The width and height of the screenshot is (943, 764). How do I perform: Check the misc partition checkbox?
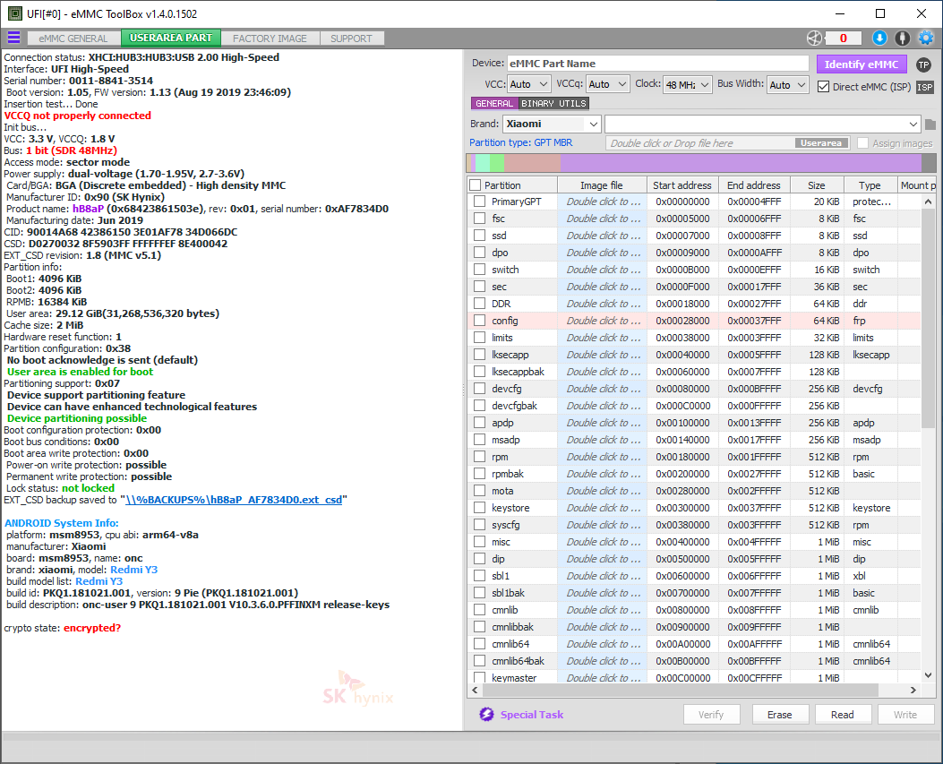pyautogui.click(x=479, y=542)
